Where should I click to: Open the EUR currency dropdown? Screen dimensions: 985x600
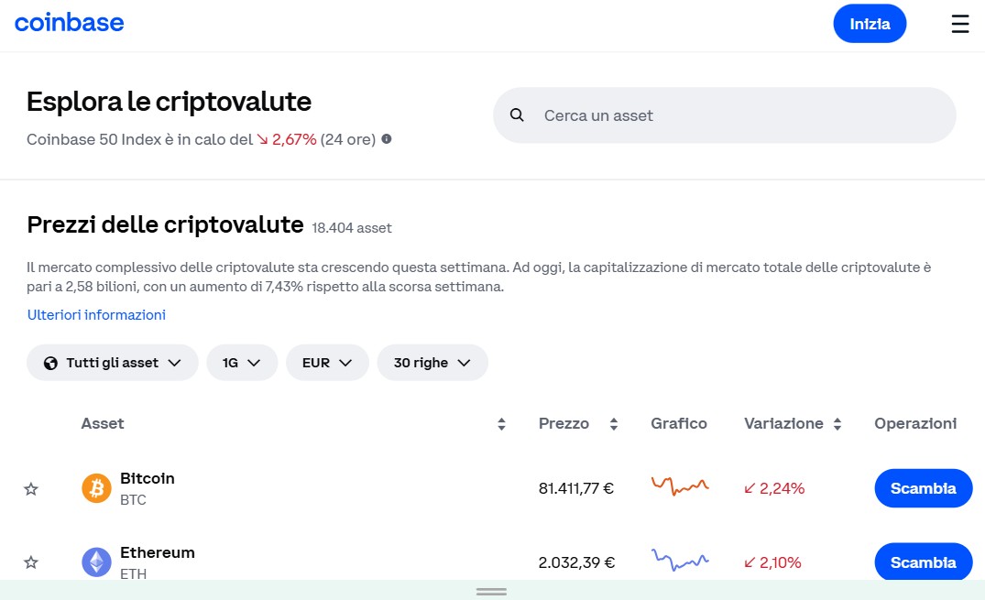[327, 363]
